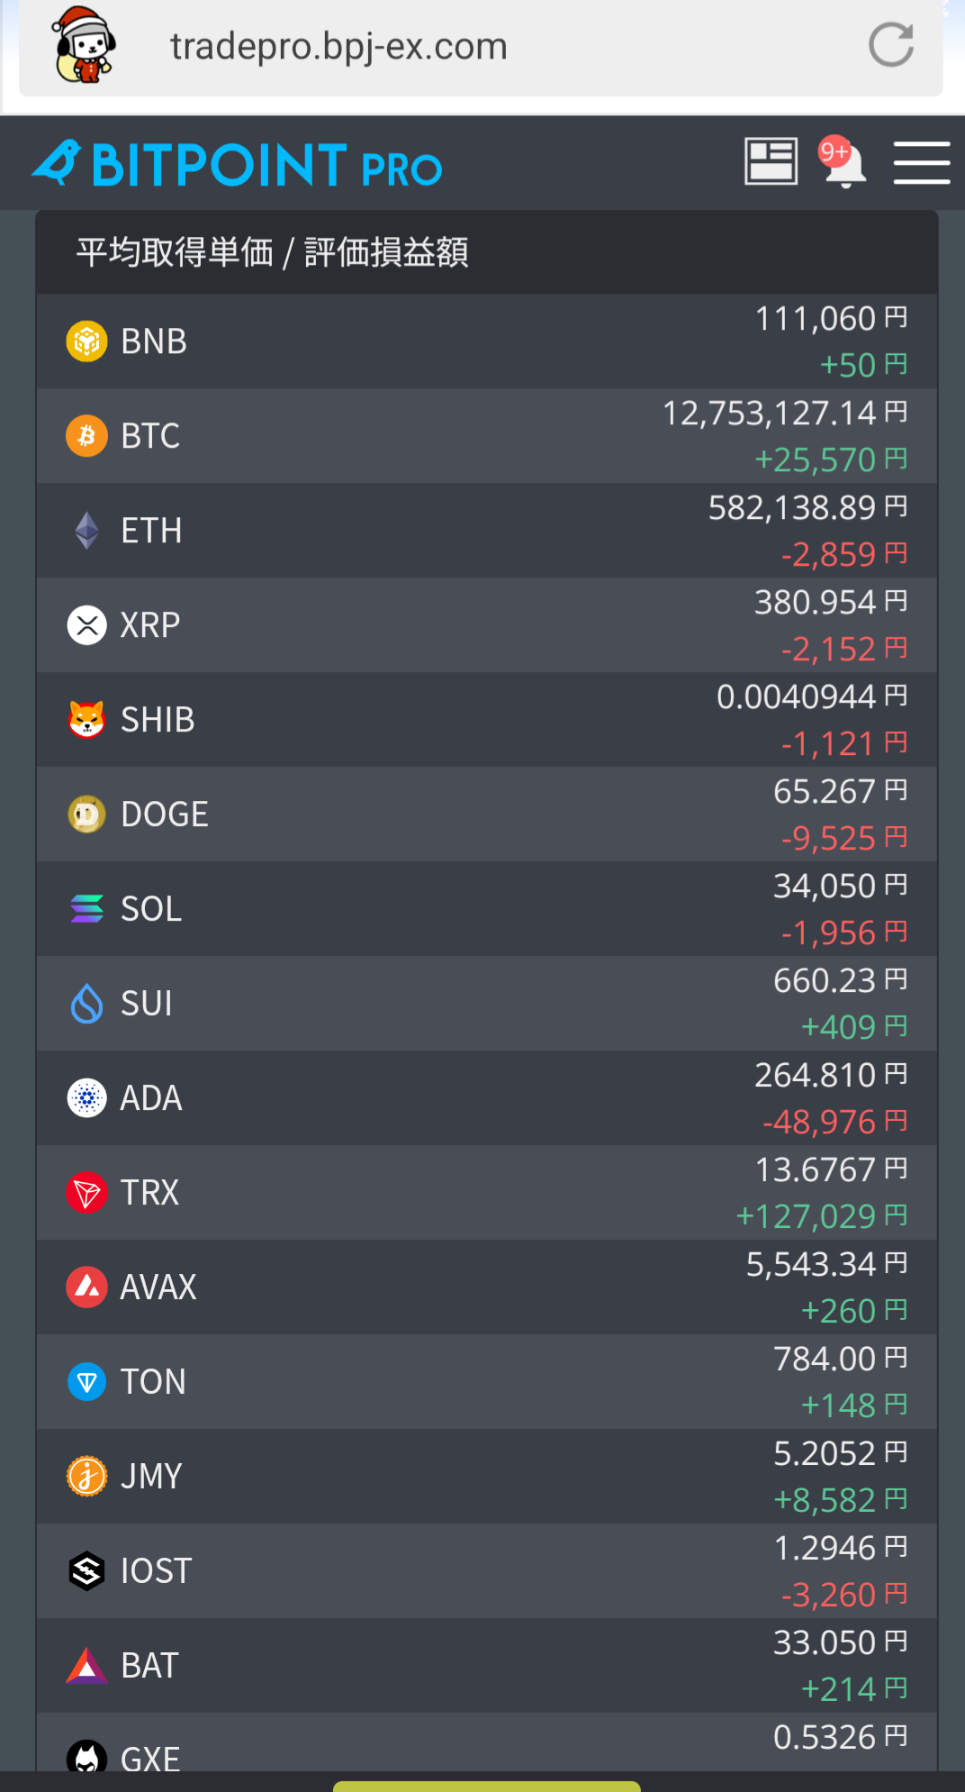This screenshot has width=965, height=1792.
Task: Tap the tradepro.bpj-ex.com address bar
Action: click(481, 47)
